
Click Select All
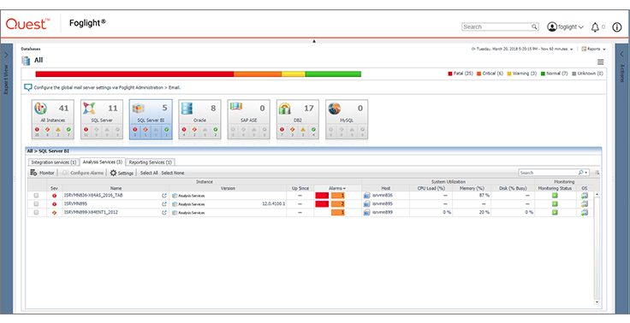pyautogui.click(x=149, y=173)
